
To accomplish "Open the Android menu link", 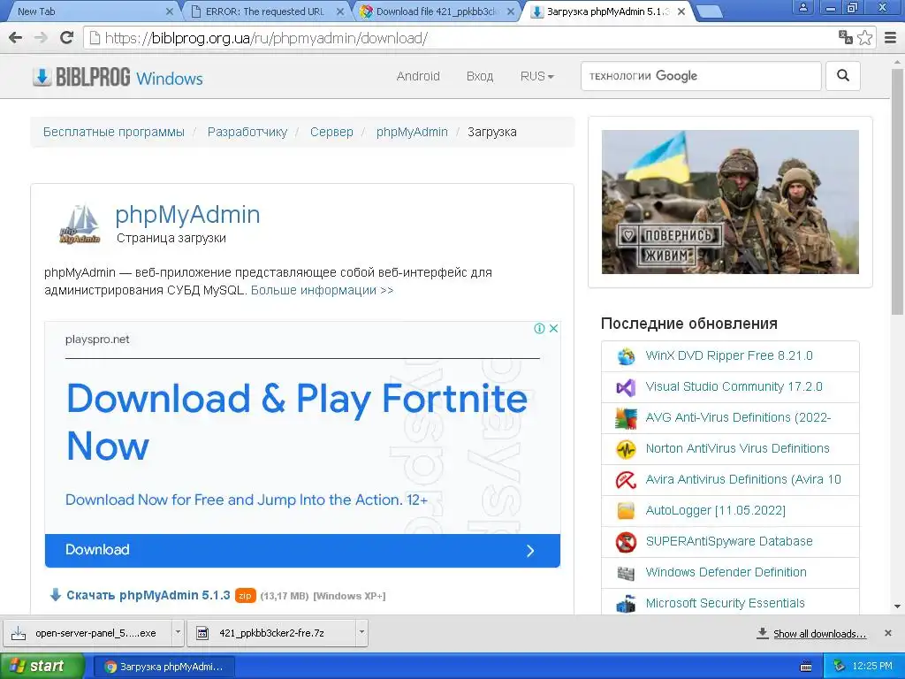I will coord(418,76).
